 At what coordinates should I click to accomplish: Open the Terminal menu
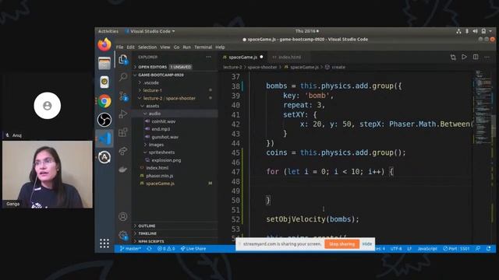[203, 47]
